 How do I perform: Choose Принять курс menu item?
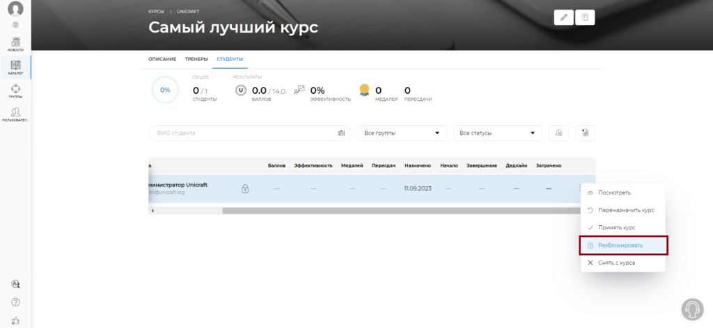[623, 228]
